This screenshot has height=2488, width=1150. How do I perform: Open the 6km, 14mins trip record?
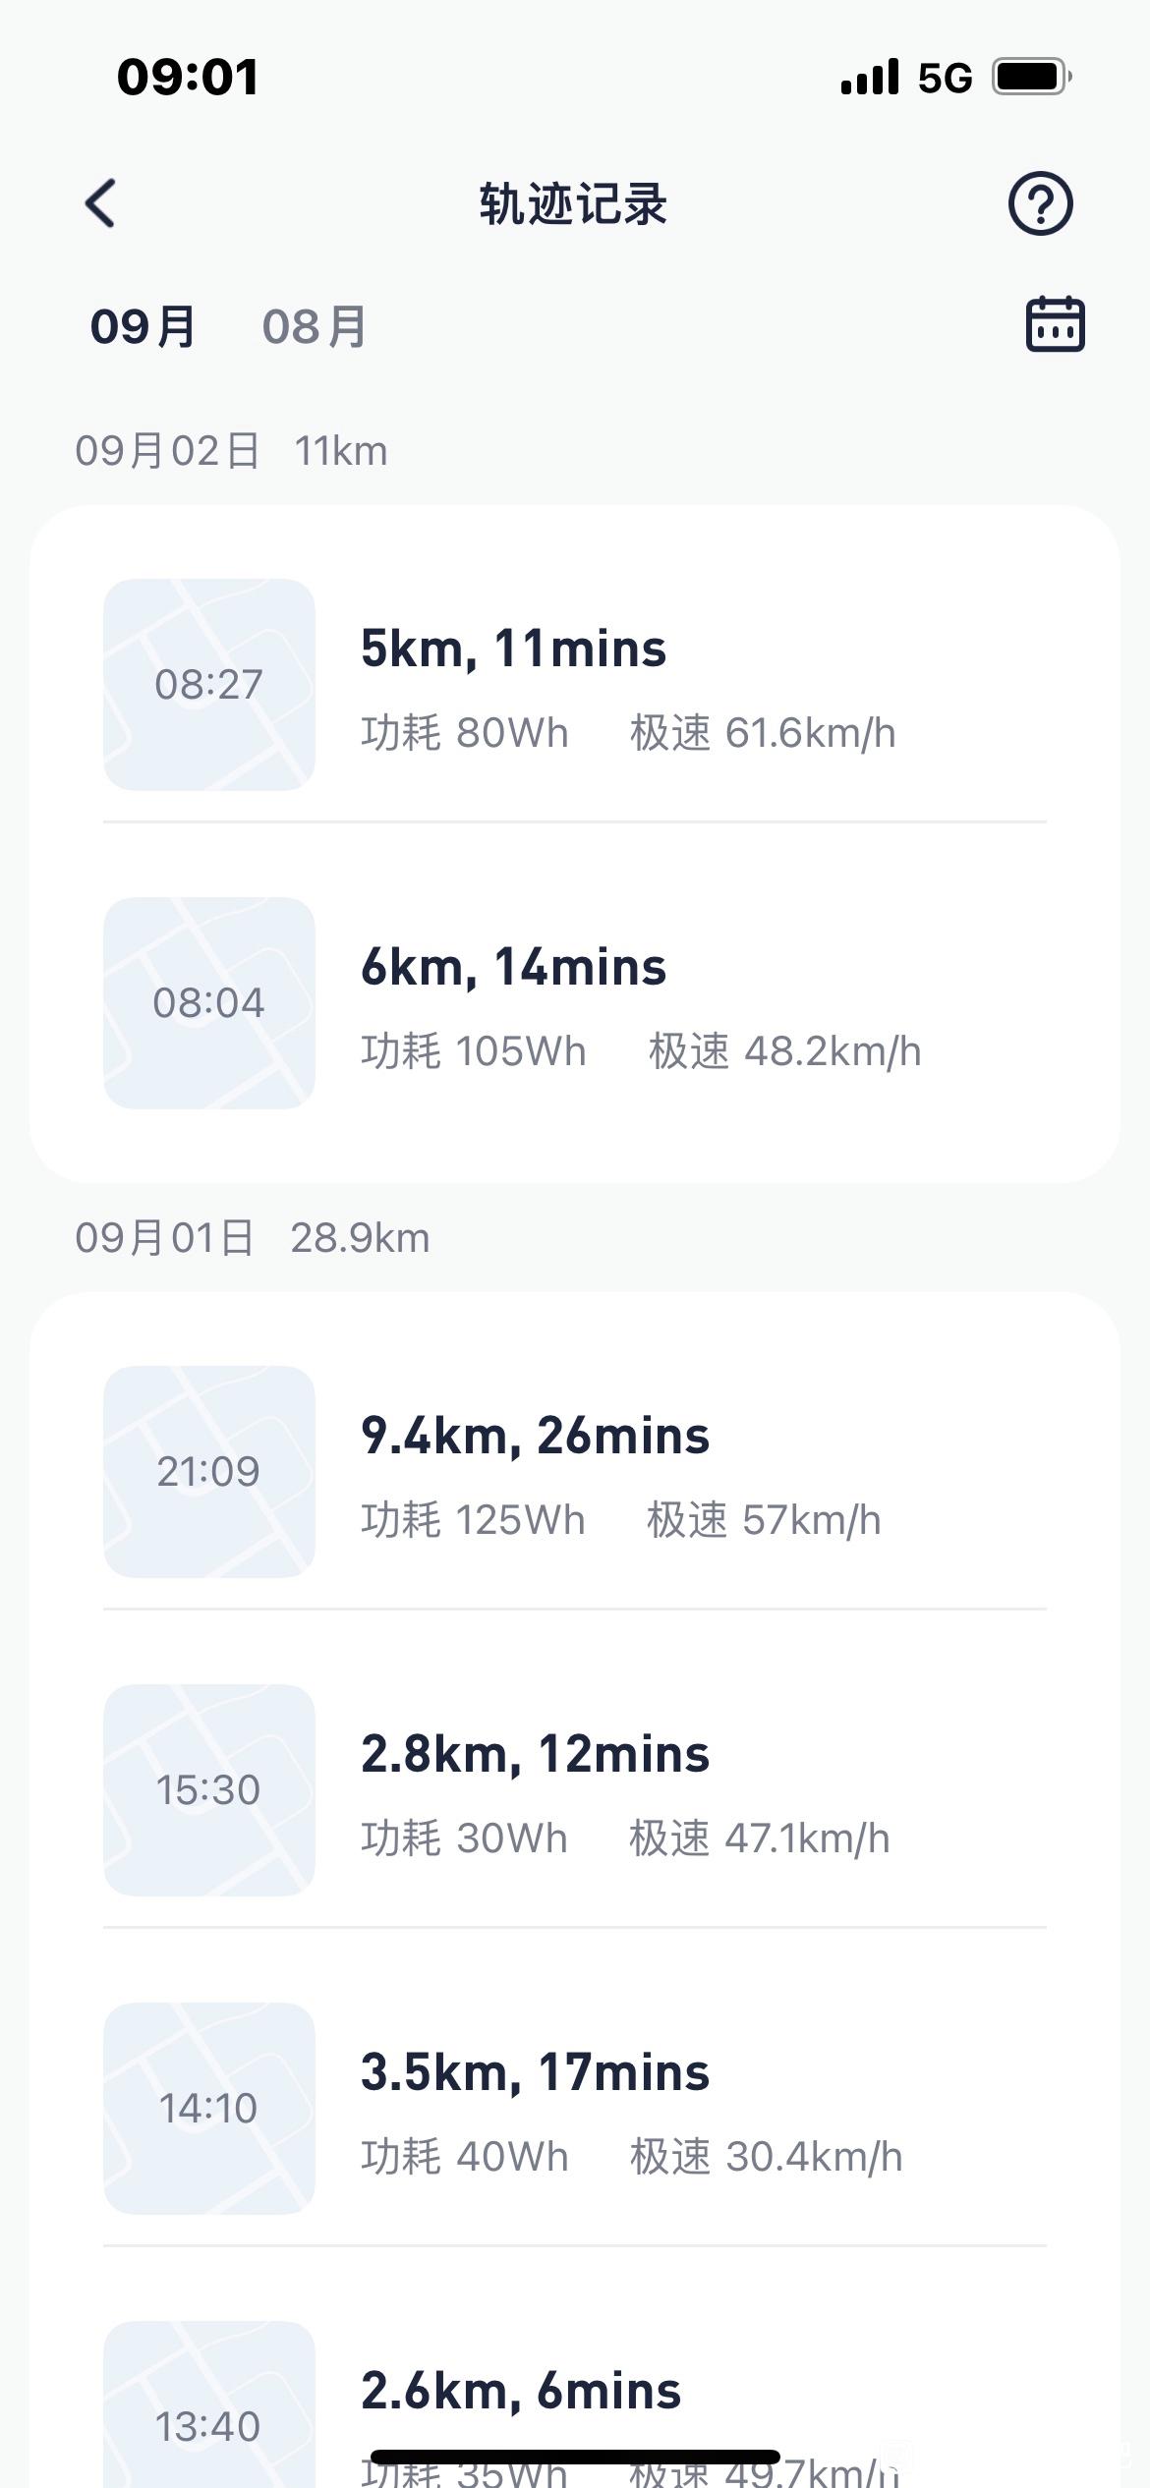tap(575, 1003)
